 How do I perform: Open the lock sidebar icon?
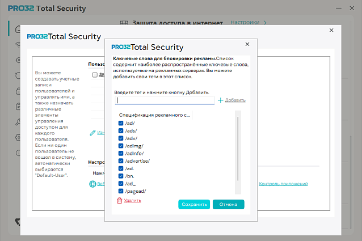[x=18, y=91]
